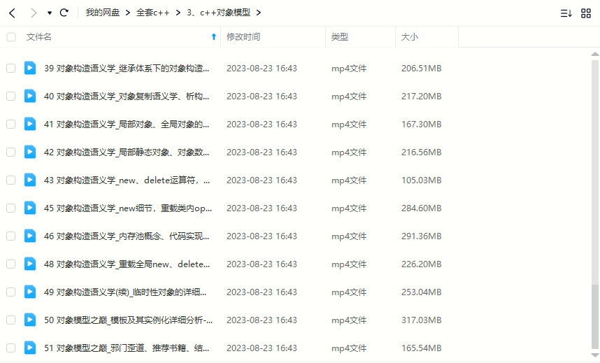
Task: Toggle the select-all checkbox in header
Action: pyautogui.click(x=10, y=37)
